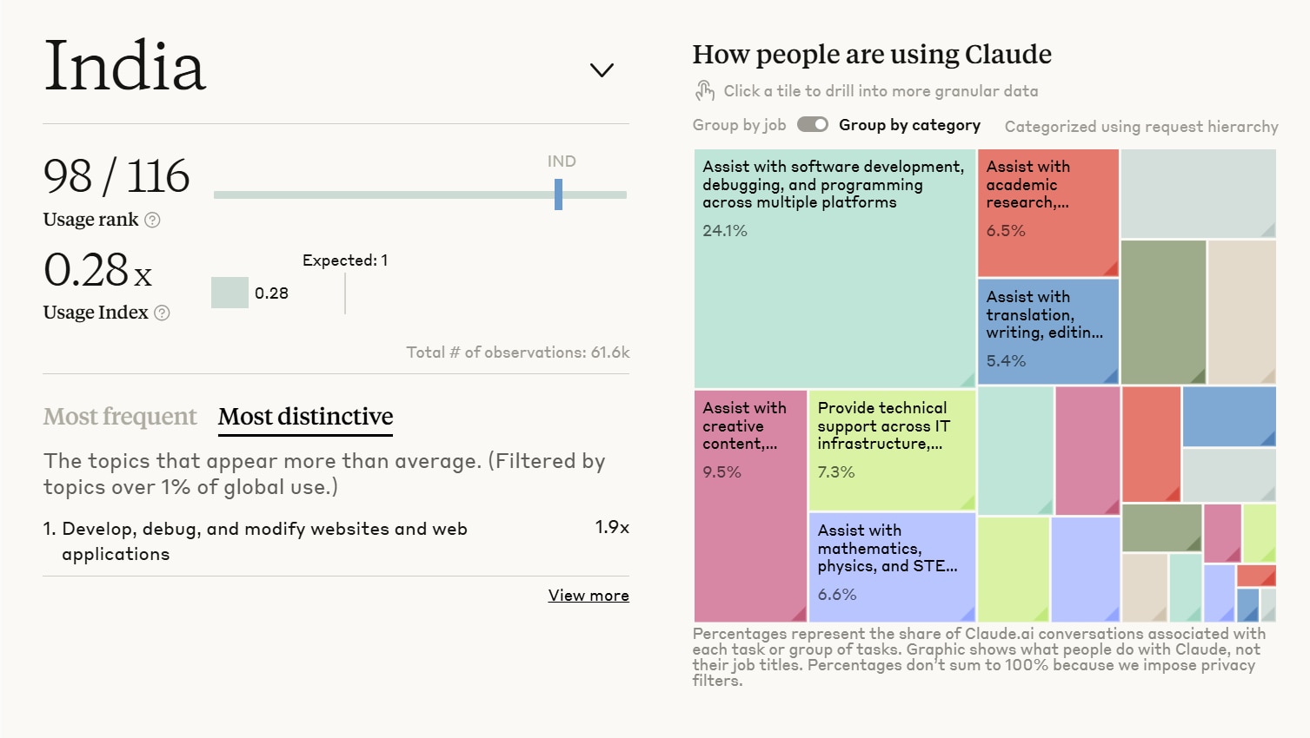Switch to the Most distinctive tab
Viewport: 1310px width, 738px height.
pos(305,417)
